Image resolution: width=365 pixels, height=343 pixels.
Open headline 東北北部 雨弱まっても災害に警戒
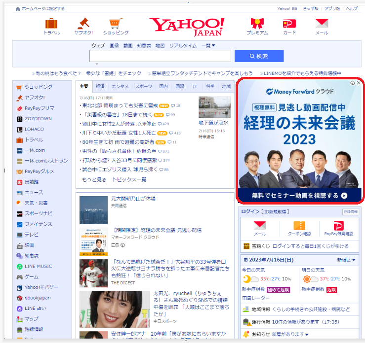coord(120,105)
